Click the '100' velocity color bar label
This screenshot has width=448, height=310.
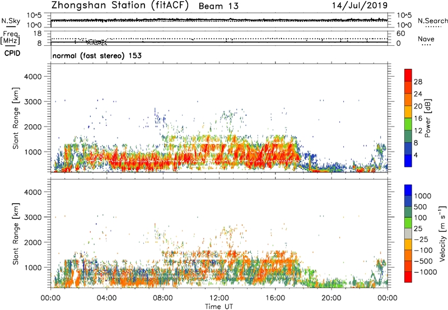[422, 218]
